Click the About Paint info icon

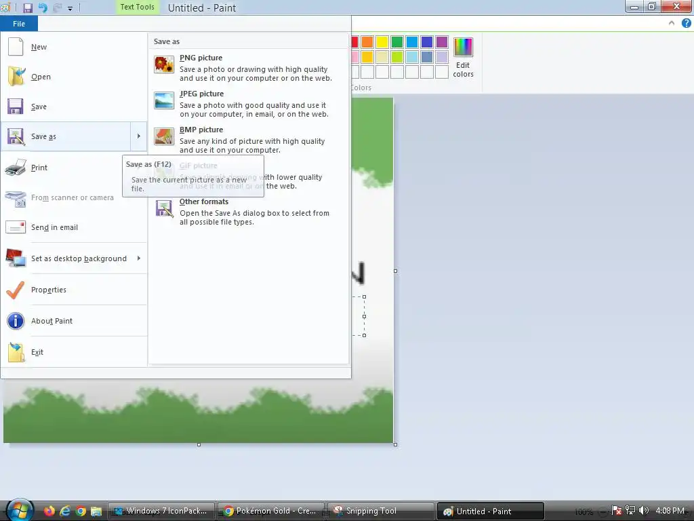point(16,321)
